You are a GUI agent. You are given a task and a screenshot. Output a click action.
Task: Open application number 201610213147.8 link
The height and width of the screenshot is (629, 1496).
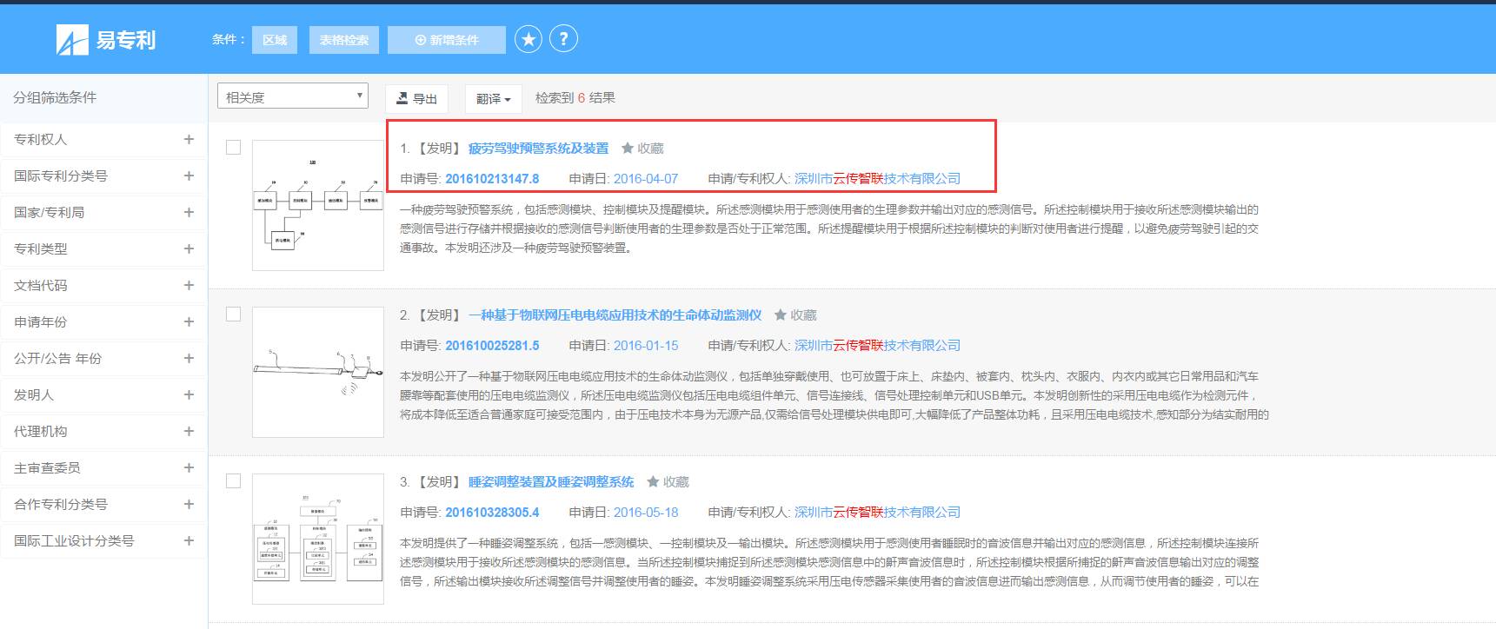tap(492, 179)
